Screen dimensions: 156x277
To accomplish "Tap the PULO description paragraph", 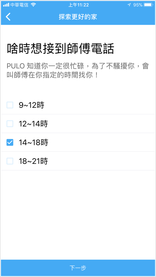I will (78, 71).
